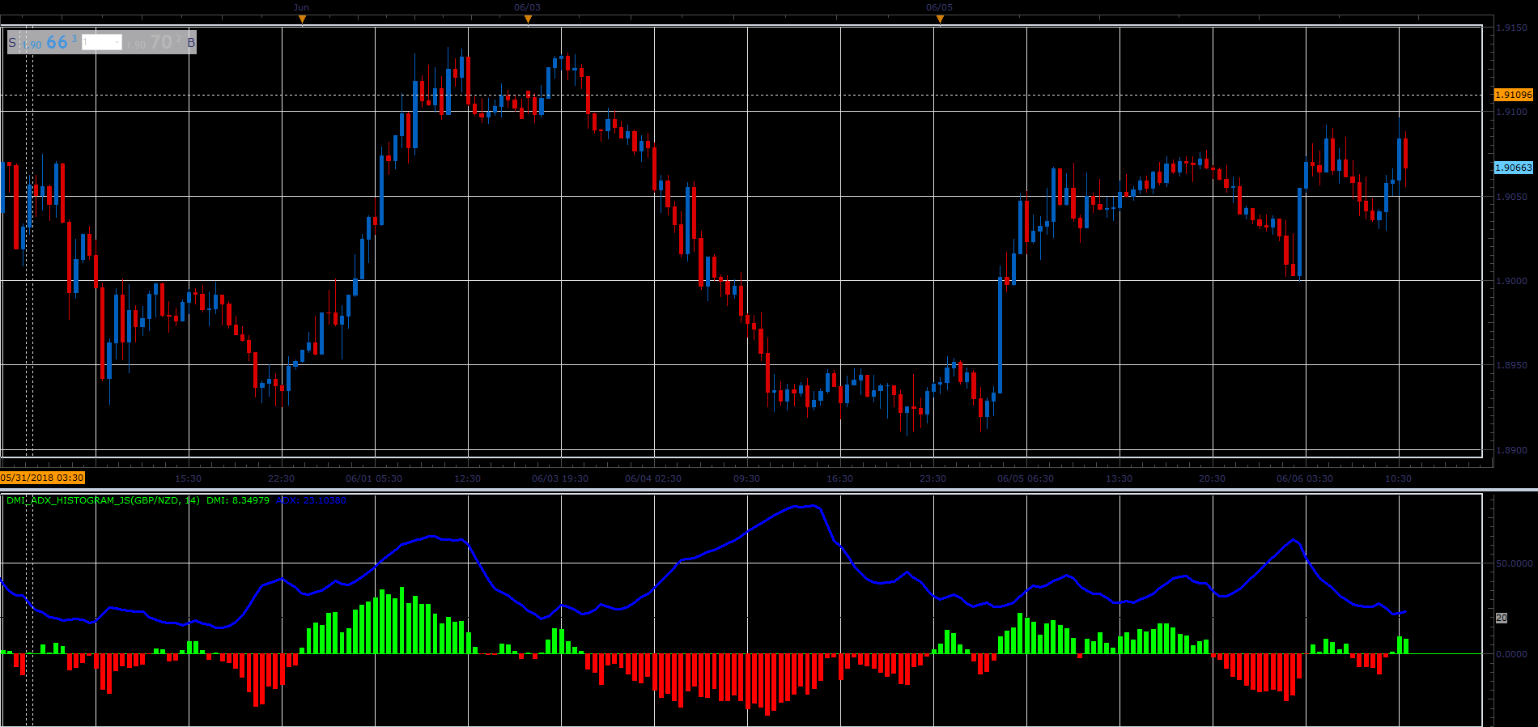Viewport: 1538px width, 727px height.
Task: Click the buy price 1.9070 quote
Action: coord(154,42)
